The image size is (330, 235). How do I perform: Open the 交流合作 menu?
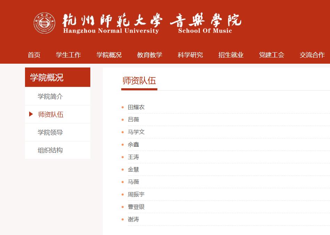click(312, 55)
